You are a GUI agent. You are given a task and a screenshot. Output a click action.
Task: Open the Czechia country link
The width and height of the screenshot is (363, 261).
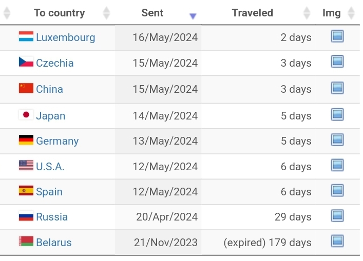(55, 63)
